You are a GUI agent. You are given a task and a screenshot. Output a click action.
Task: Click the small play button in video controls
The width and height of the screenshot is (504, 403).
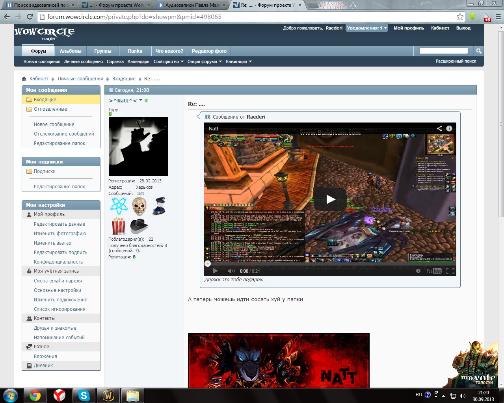215,271
